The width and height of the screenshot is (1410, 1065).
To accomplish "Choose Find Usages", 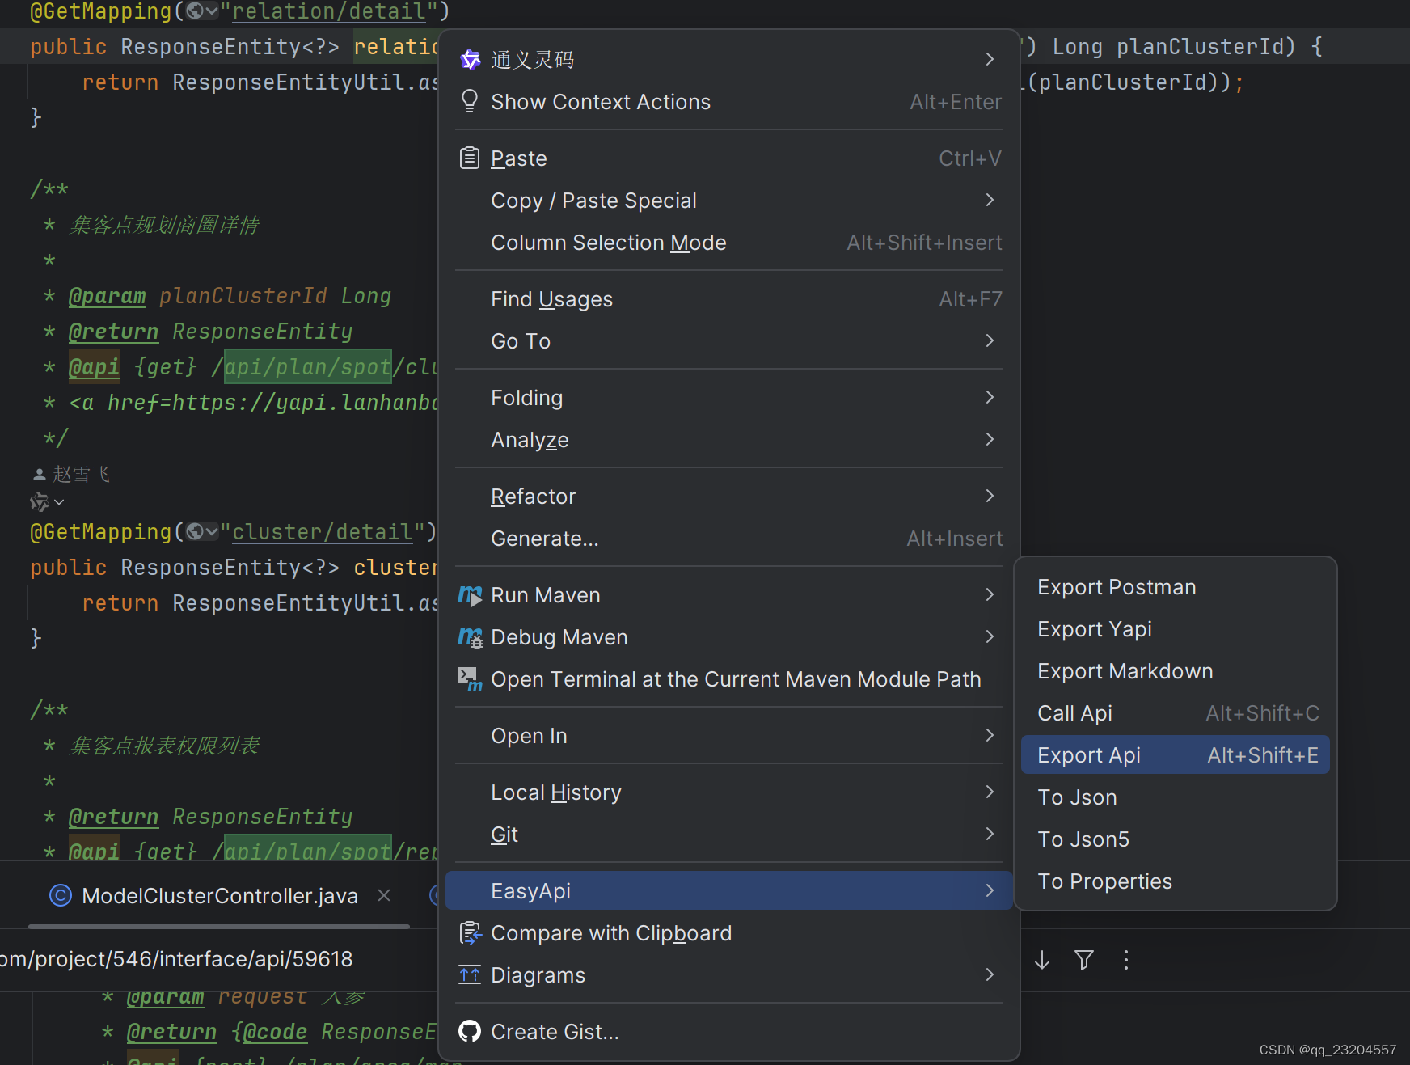I will [x=729, y=299].
